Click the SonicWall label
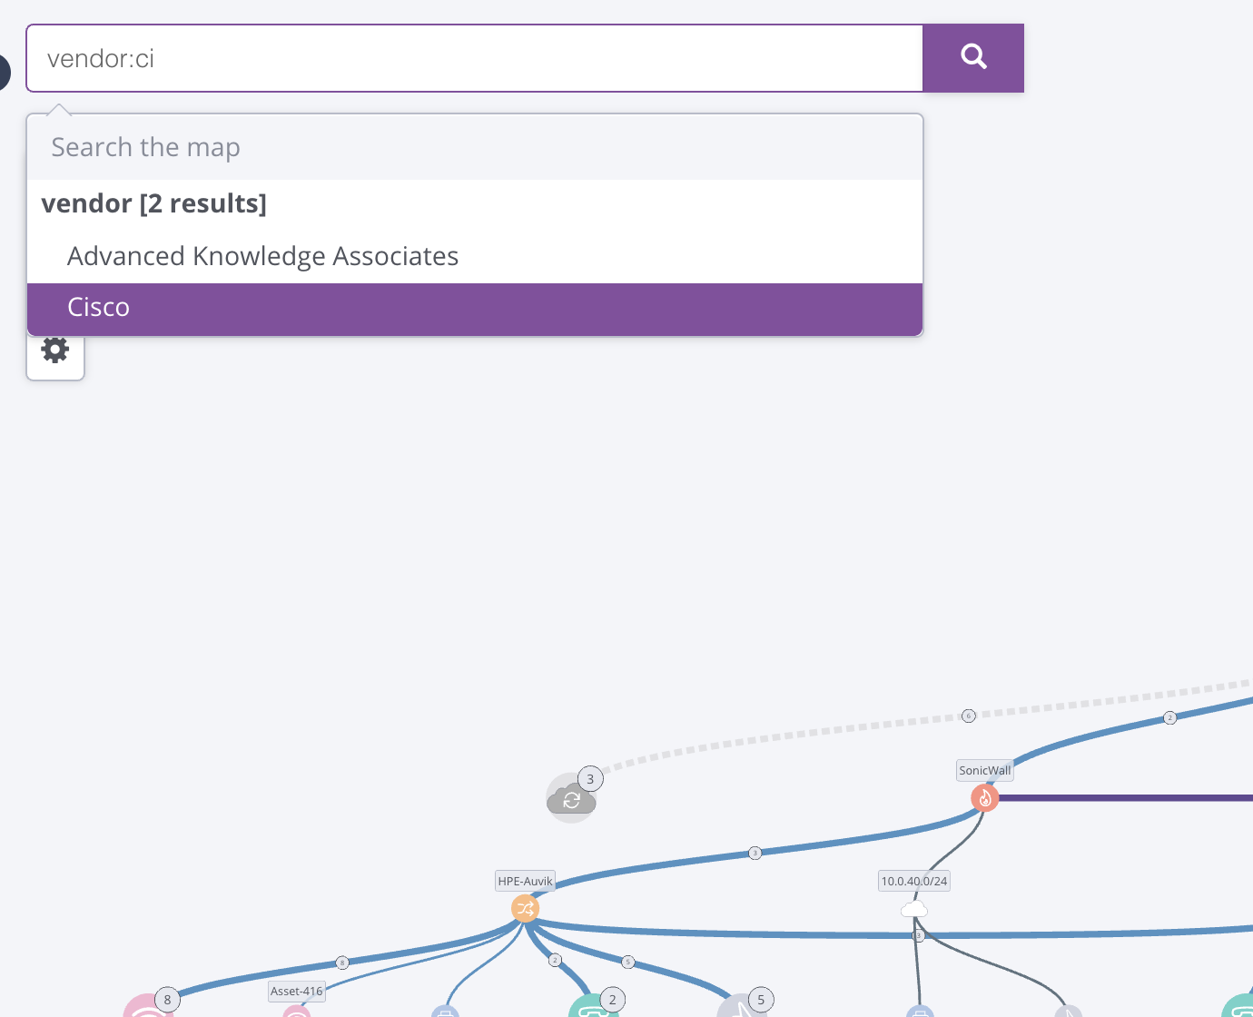Viewport: 1253px width, 1017px height. [x=985, y=770]
